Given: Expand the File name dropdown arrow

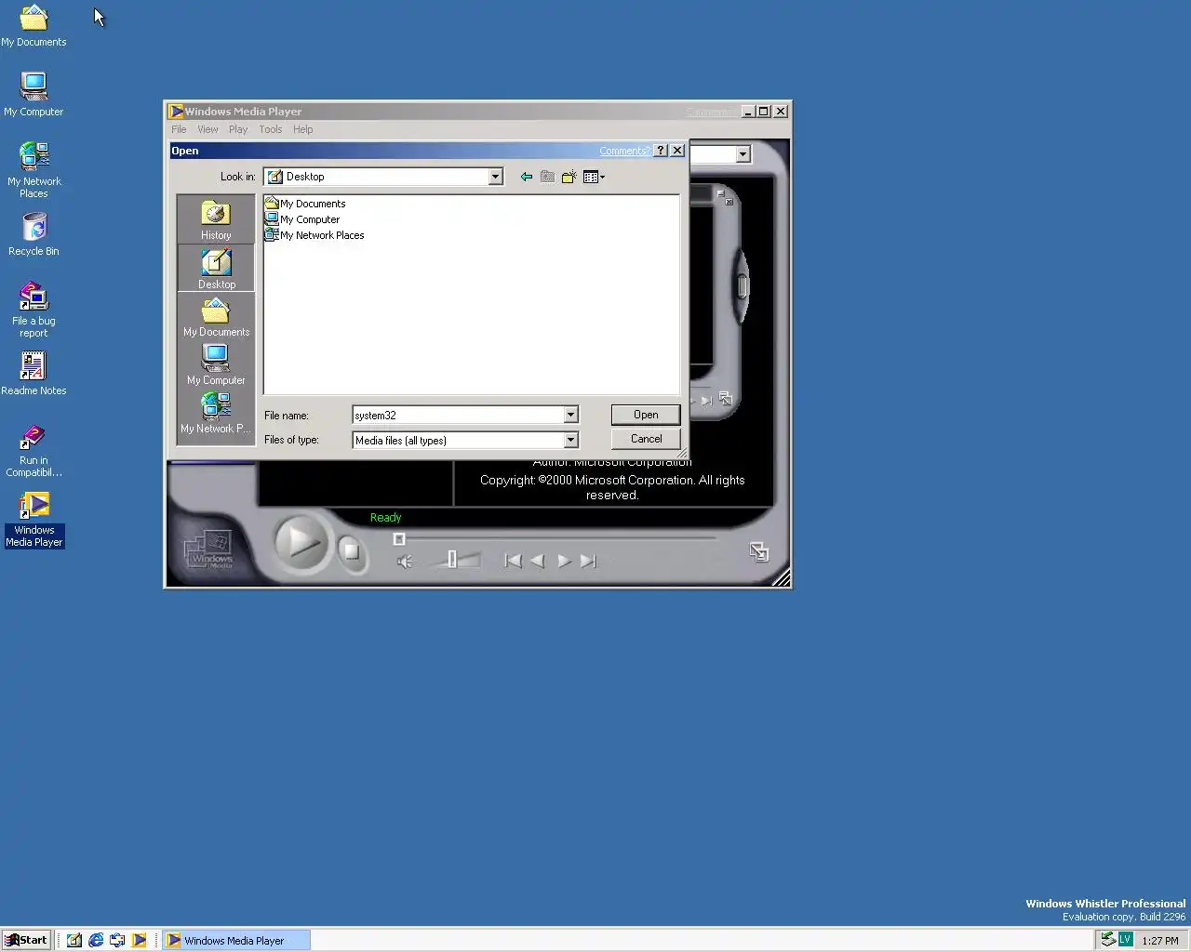Looking at the screenshot, I should click(x=570, y=416).
